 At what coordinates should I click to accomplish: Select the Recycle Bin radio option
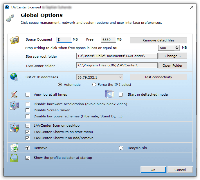[121, 148]
